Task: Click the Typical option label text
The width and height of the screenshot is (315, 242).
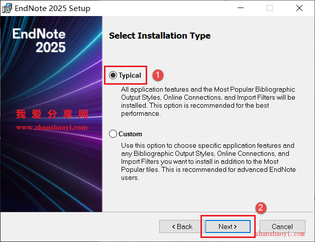Action: pyautogui.click(x=130, y=75)
